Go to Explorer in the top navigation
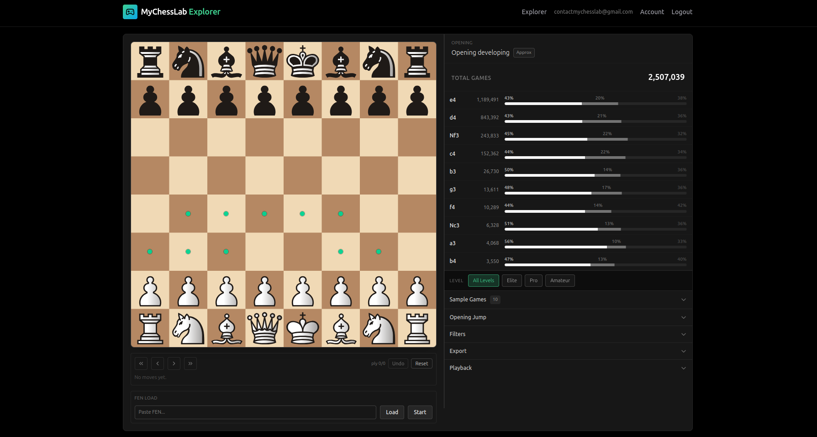 [534, 12]
